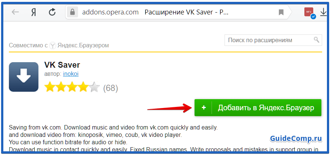Click the first yellow rating star
Screen dimensions: 331x155
coord(50,87)
